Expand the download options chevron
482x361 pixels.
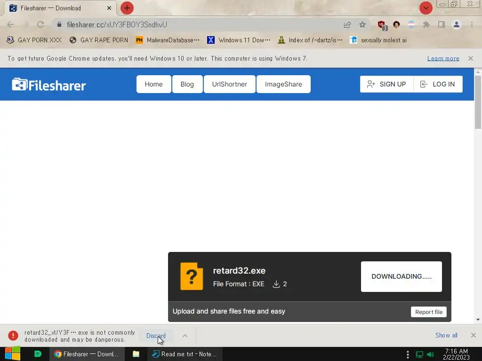coord(185,336)
